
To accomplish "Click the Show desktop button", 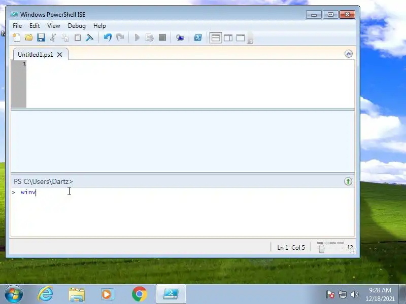I will 402,294.
